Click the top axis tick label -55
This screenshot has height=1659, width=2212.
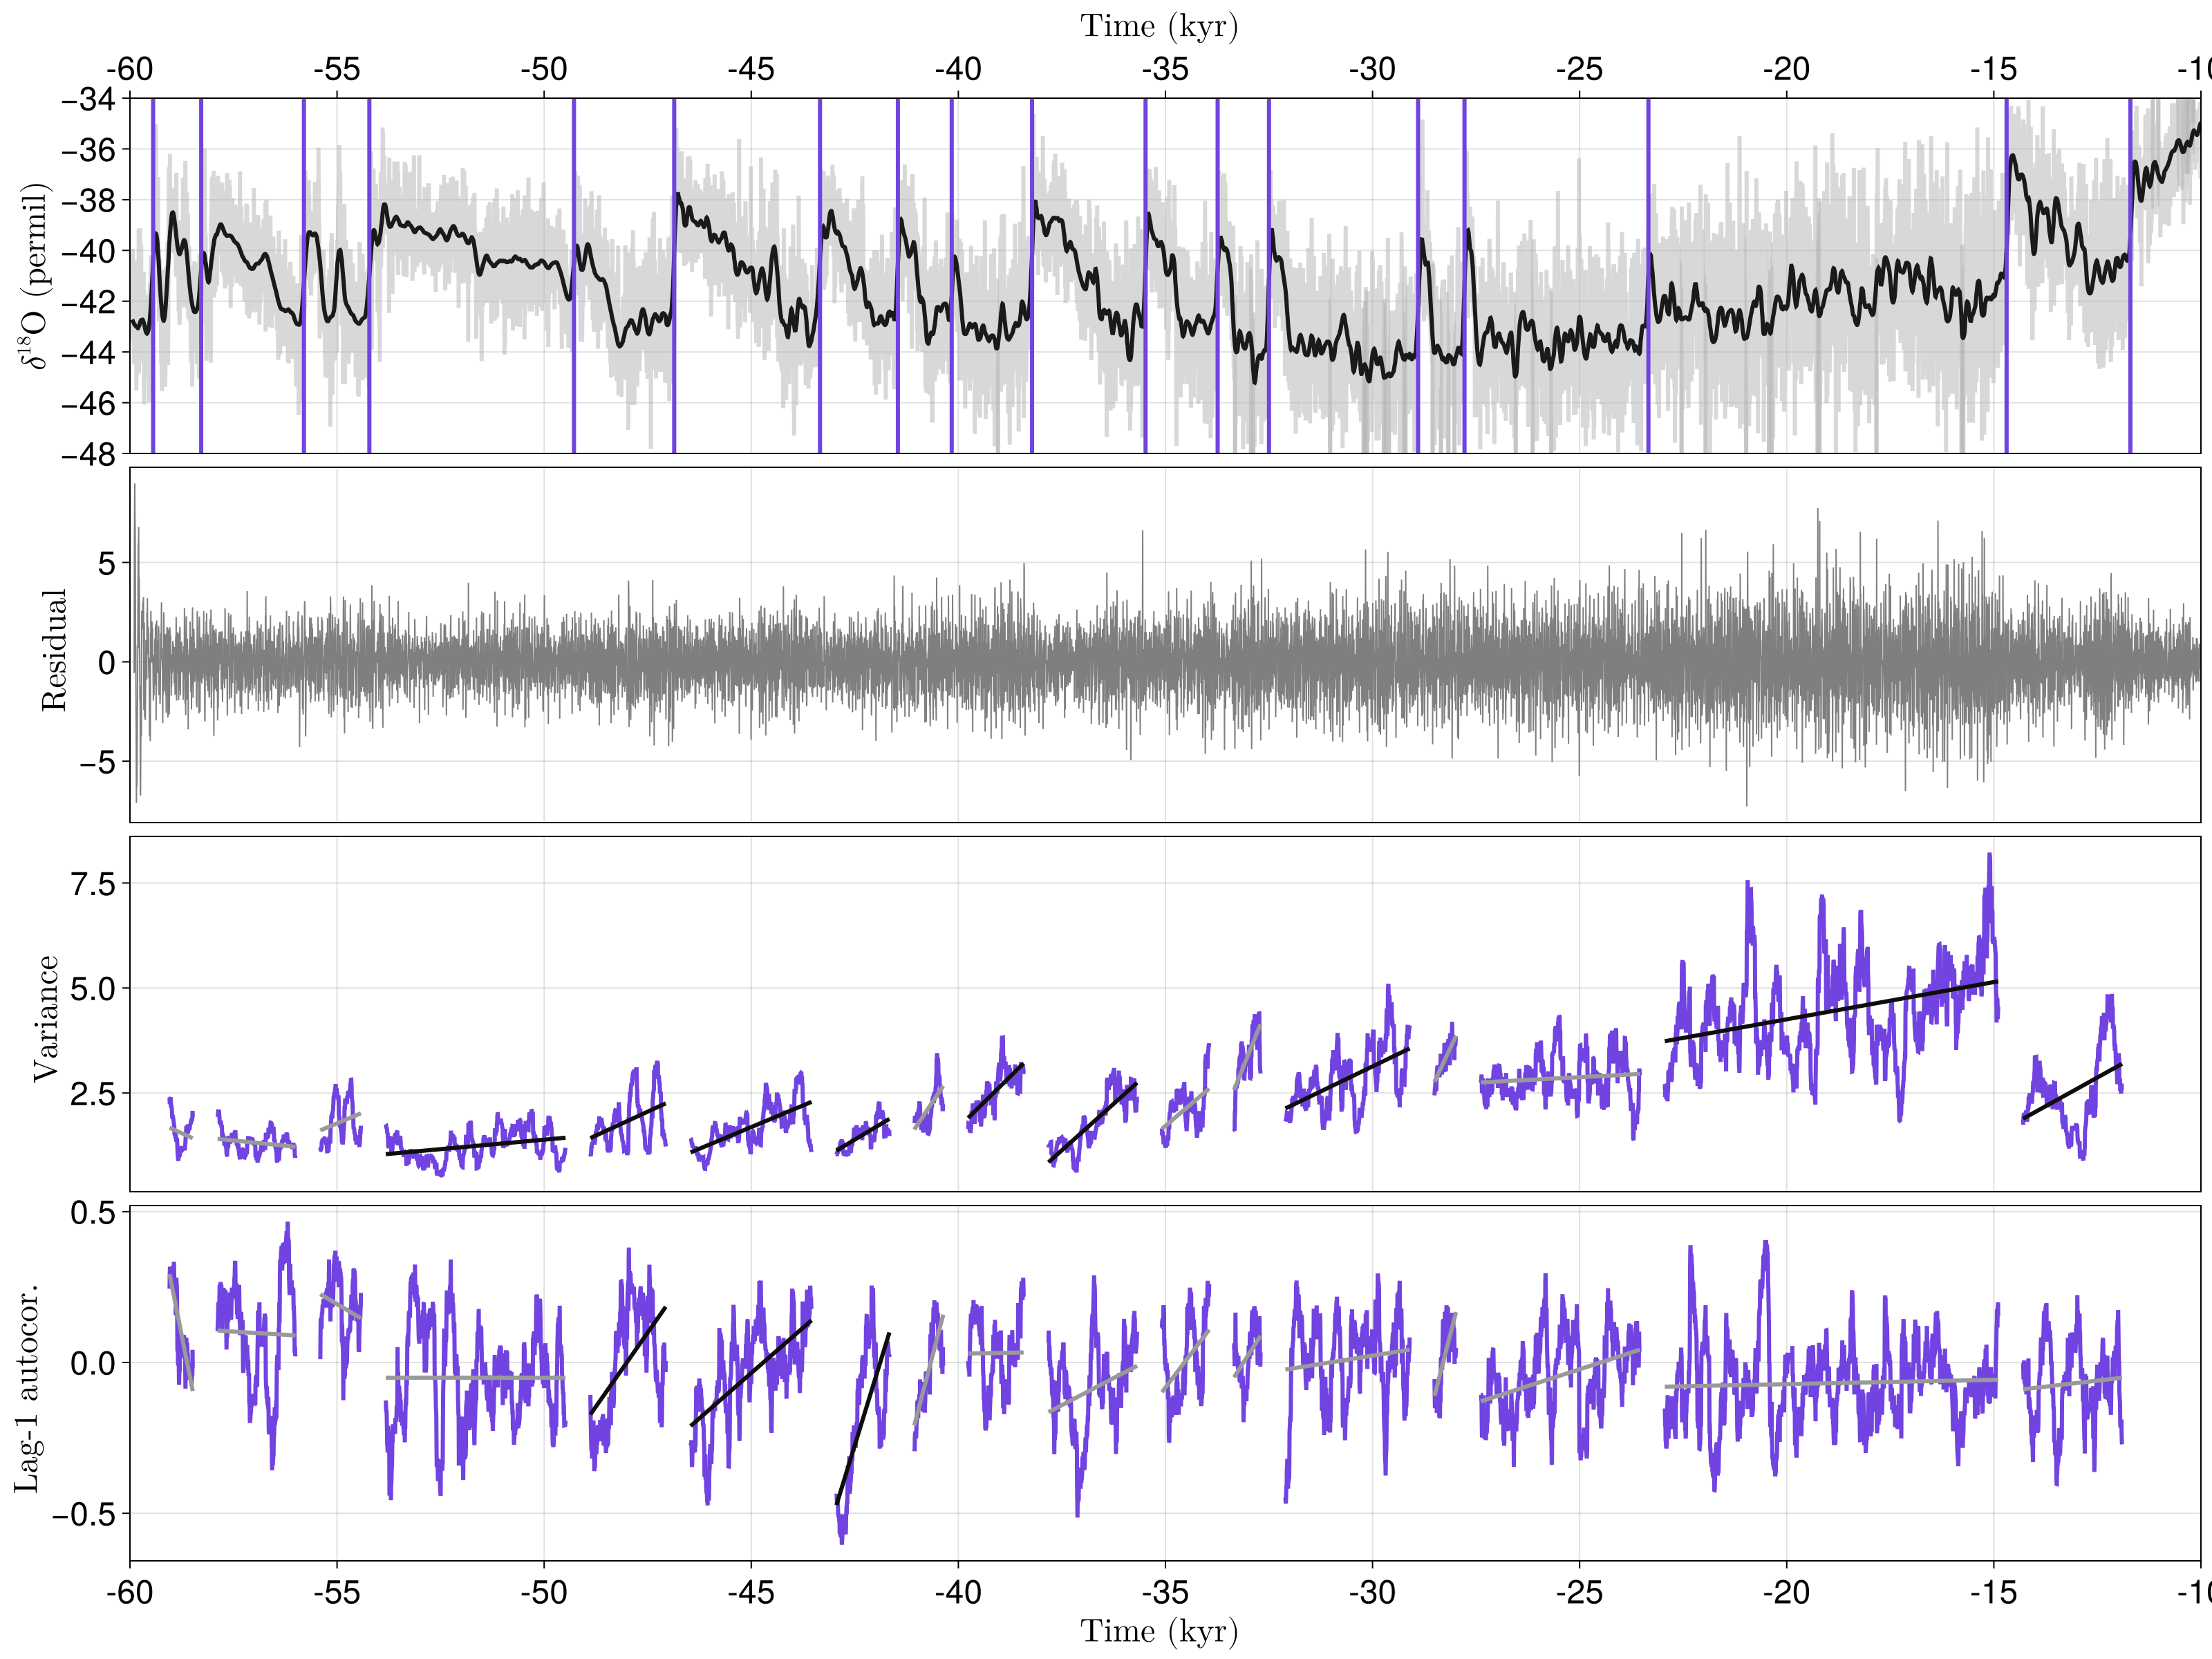(x=337, y=69)
